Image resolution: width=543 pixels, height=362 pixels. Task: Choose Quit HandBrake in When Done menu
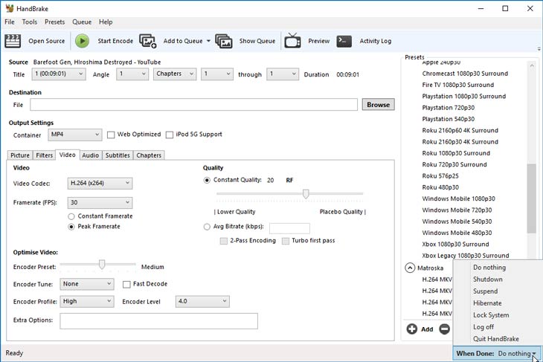[x=498, y=339]
